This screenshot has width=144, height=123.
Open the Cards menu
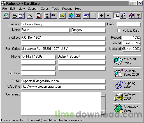(45, 9)
